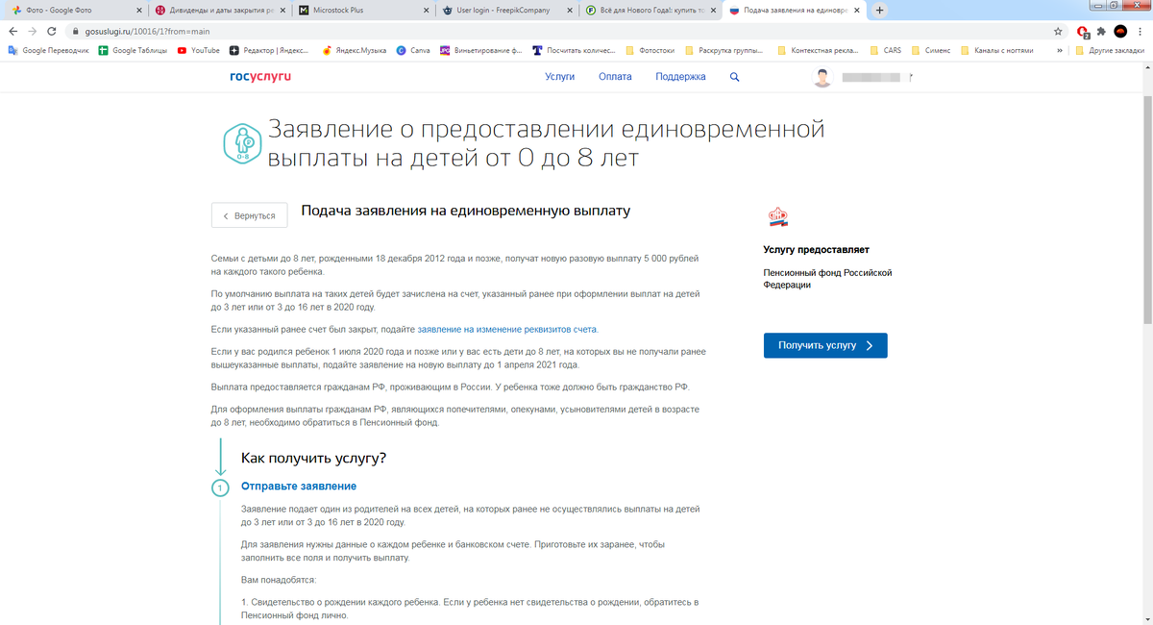The image size is (1153, 625).
Task: Click the bookmark star in the address bar
Action: (x=1058, y=30)
